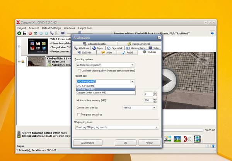Click the Target size combo text field
232x161 pixels.
(x=103, y=82)
